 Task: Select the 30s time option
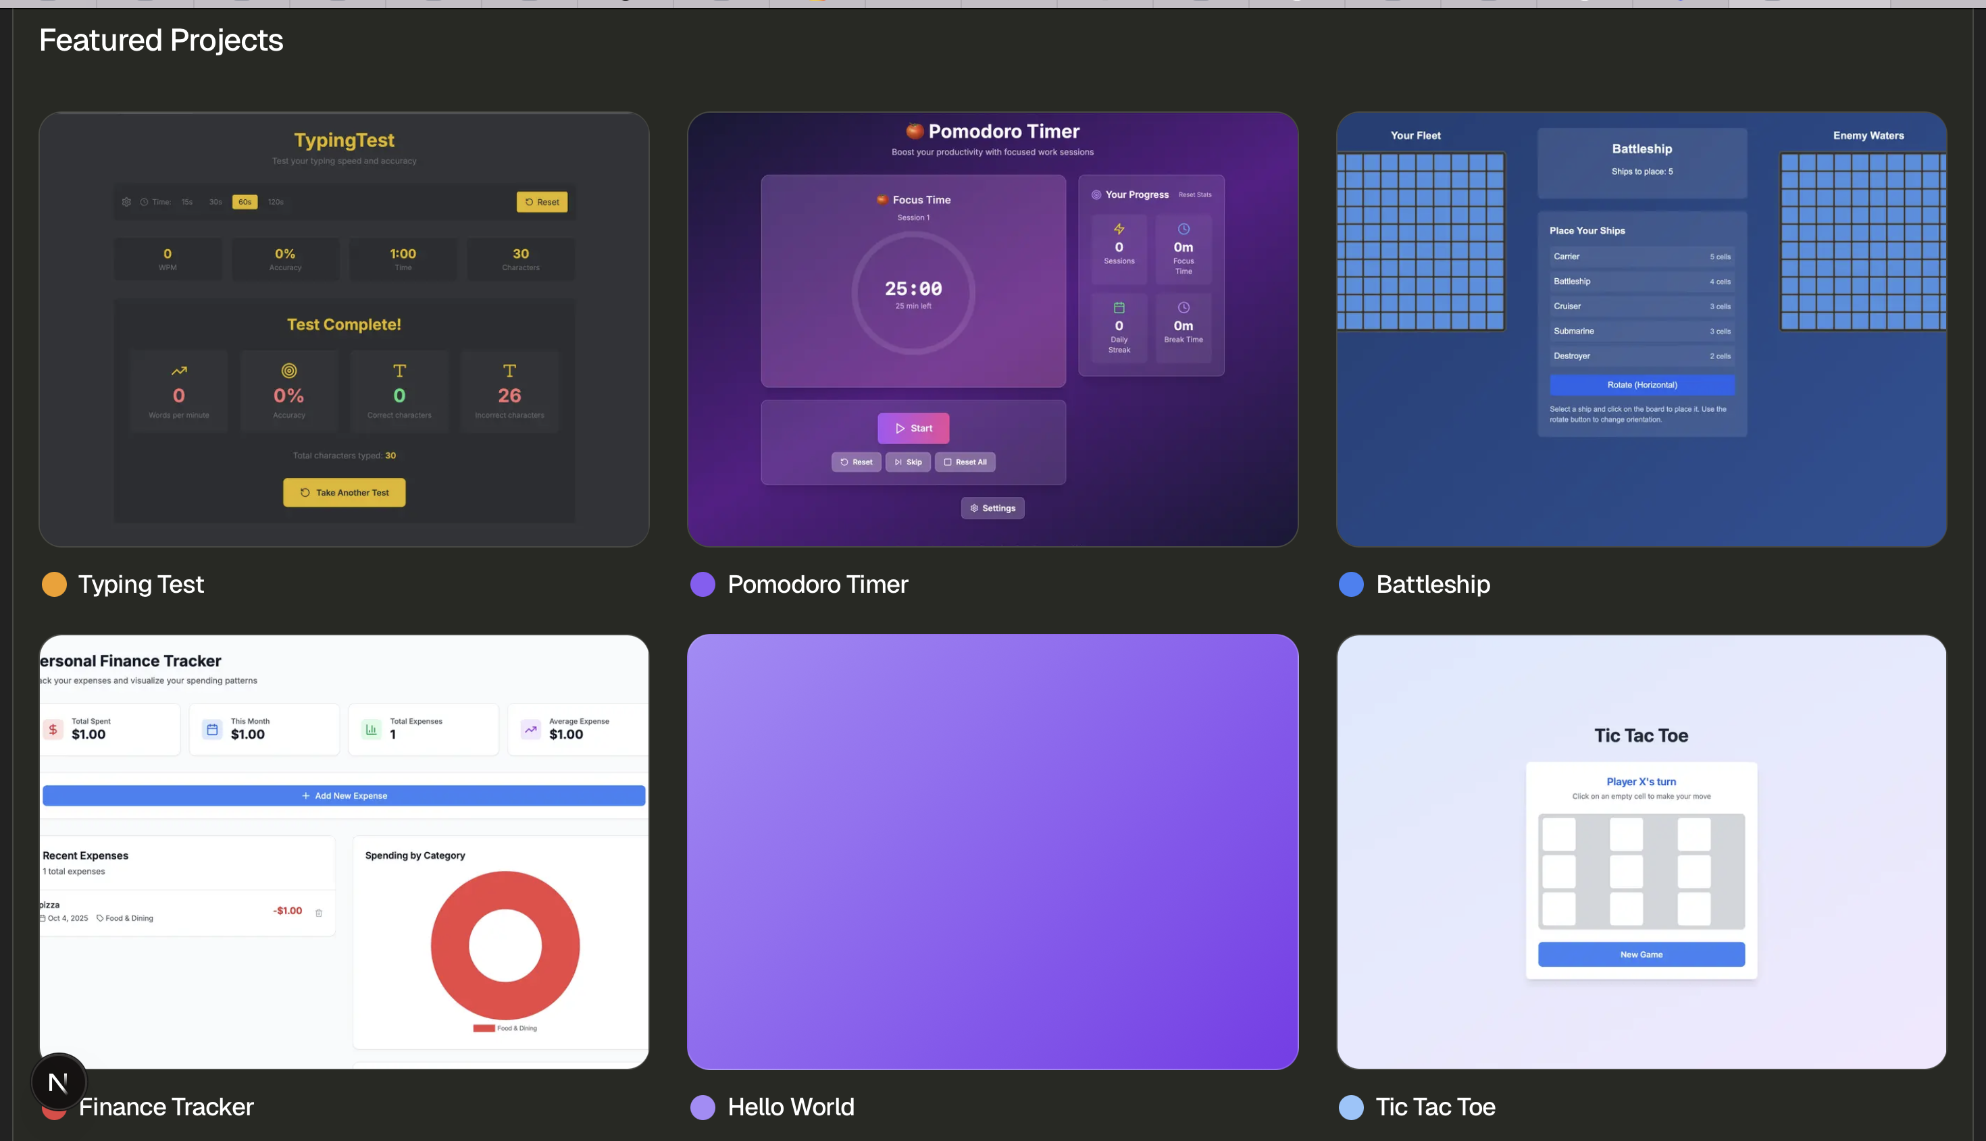(215, 202)
